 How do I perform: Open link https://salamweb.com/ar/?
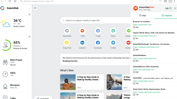tap(143, 81)
